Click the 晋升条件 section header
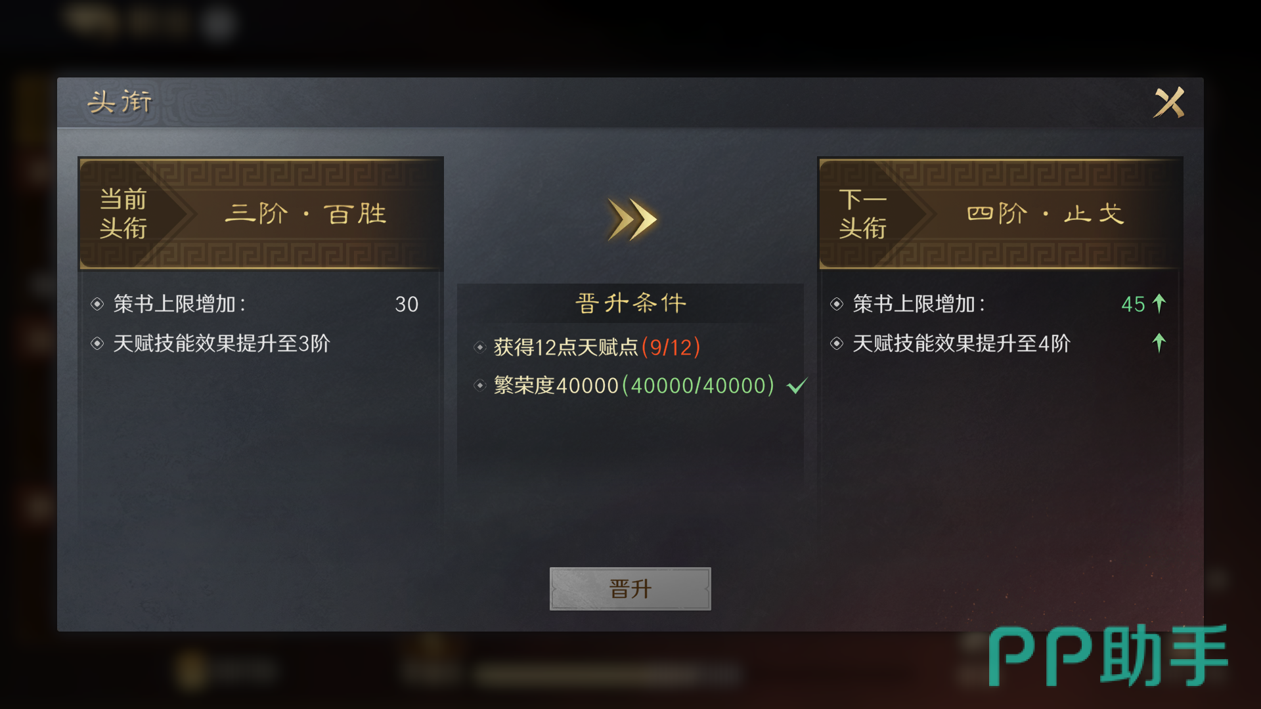Image resolution: width=1261 pixels, height=709 pixels. click(630, 303)
